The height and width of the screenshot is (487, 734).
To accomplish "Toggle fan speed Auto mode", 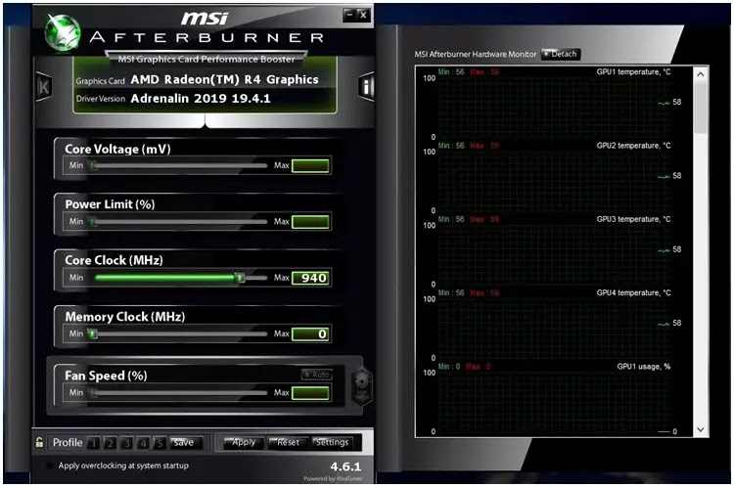I will click(317, 375).
